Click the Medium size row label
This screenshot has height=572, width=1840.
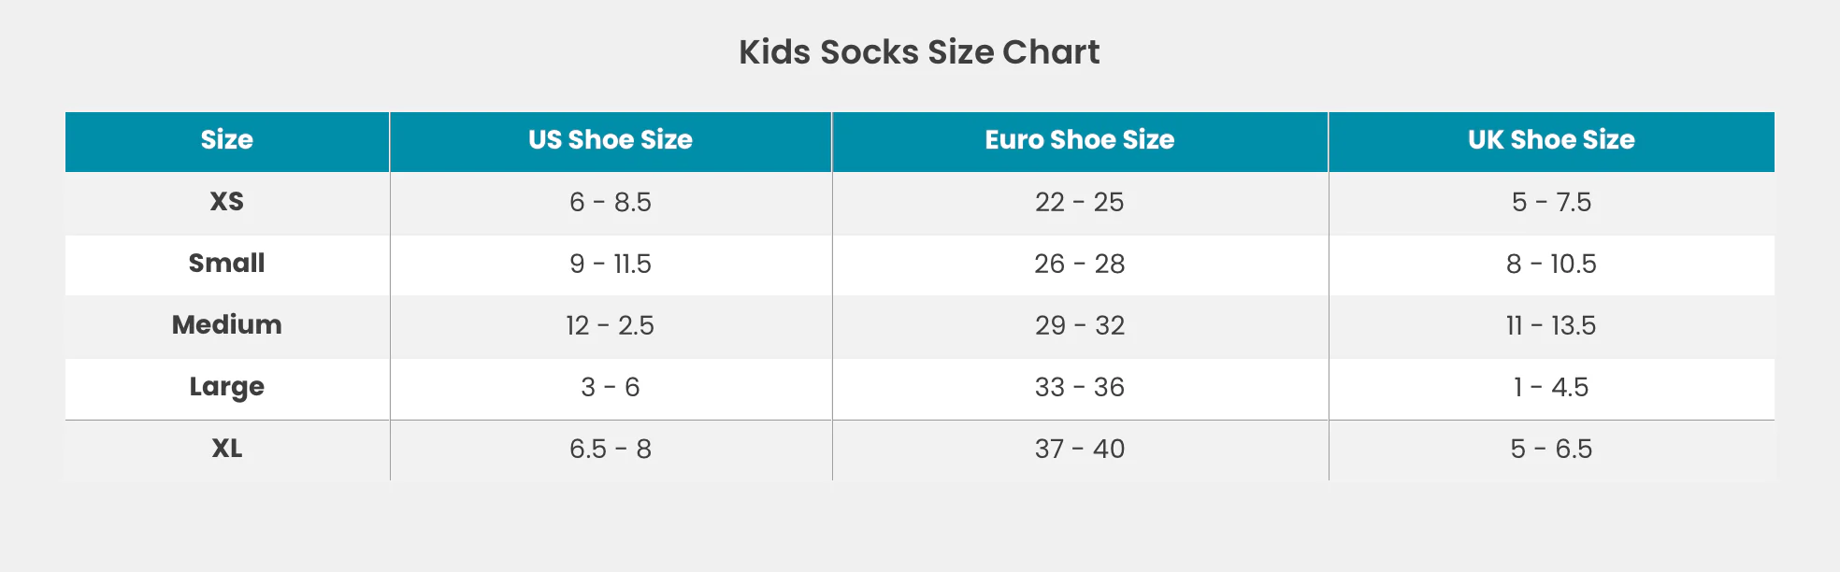pyautogui.click(x=227, y=325)
